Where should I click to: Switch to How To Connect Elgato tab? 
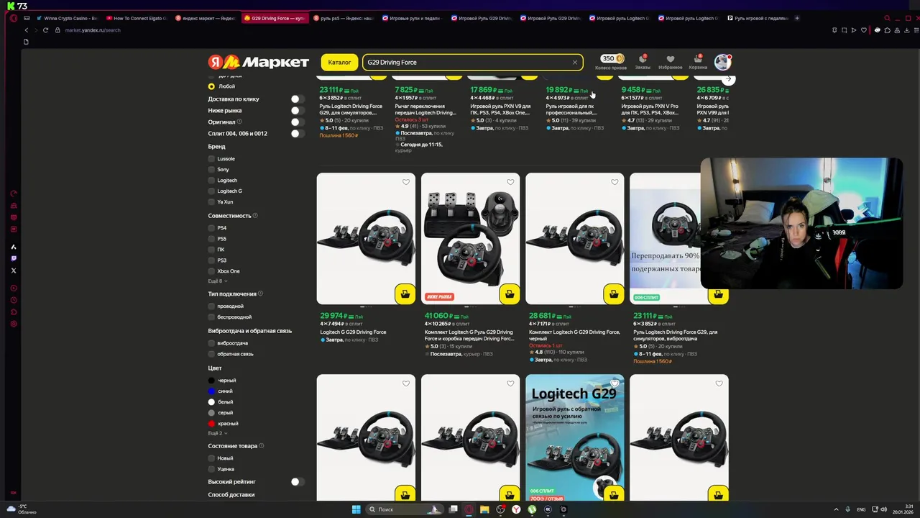pos(137,18)
